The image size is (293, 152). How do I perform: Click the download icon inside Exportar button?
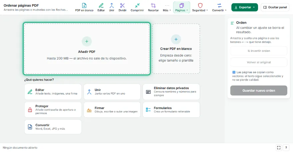236,7
